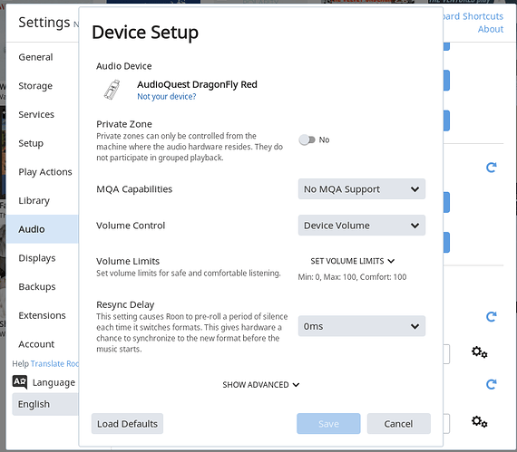Open the Storage settings tab
The image size is (517, 452).
pyautogui.click(x=43, y=85)
